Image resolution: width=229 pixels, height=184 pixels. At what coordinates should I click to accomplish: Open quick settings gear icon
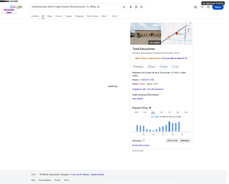click(x=196, y=7)
